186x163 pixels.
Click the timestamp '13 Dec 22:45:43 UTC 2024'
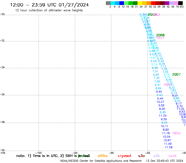(x=164, y=161)
